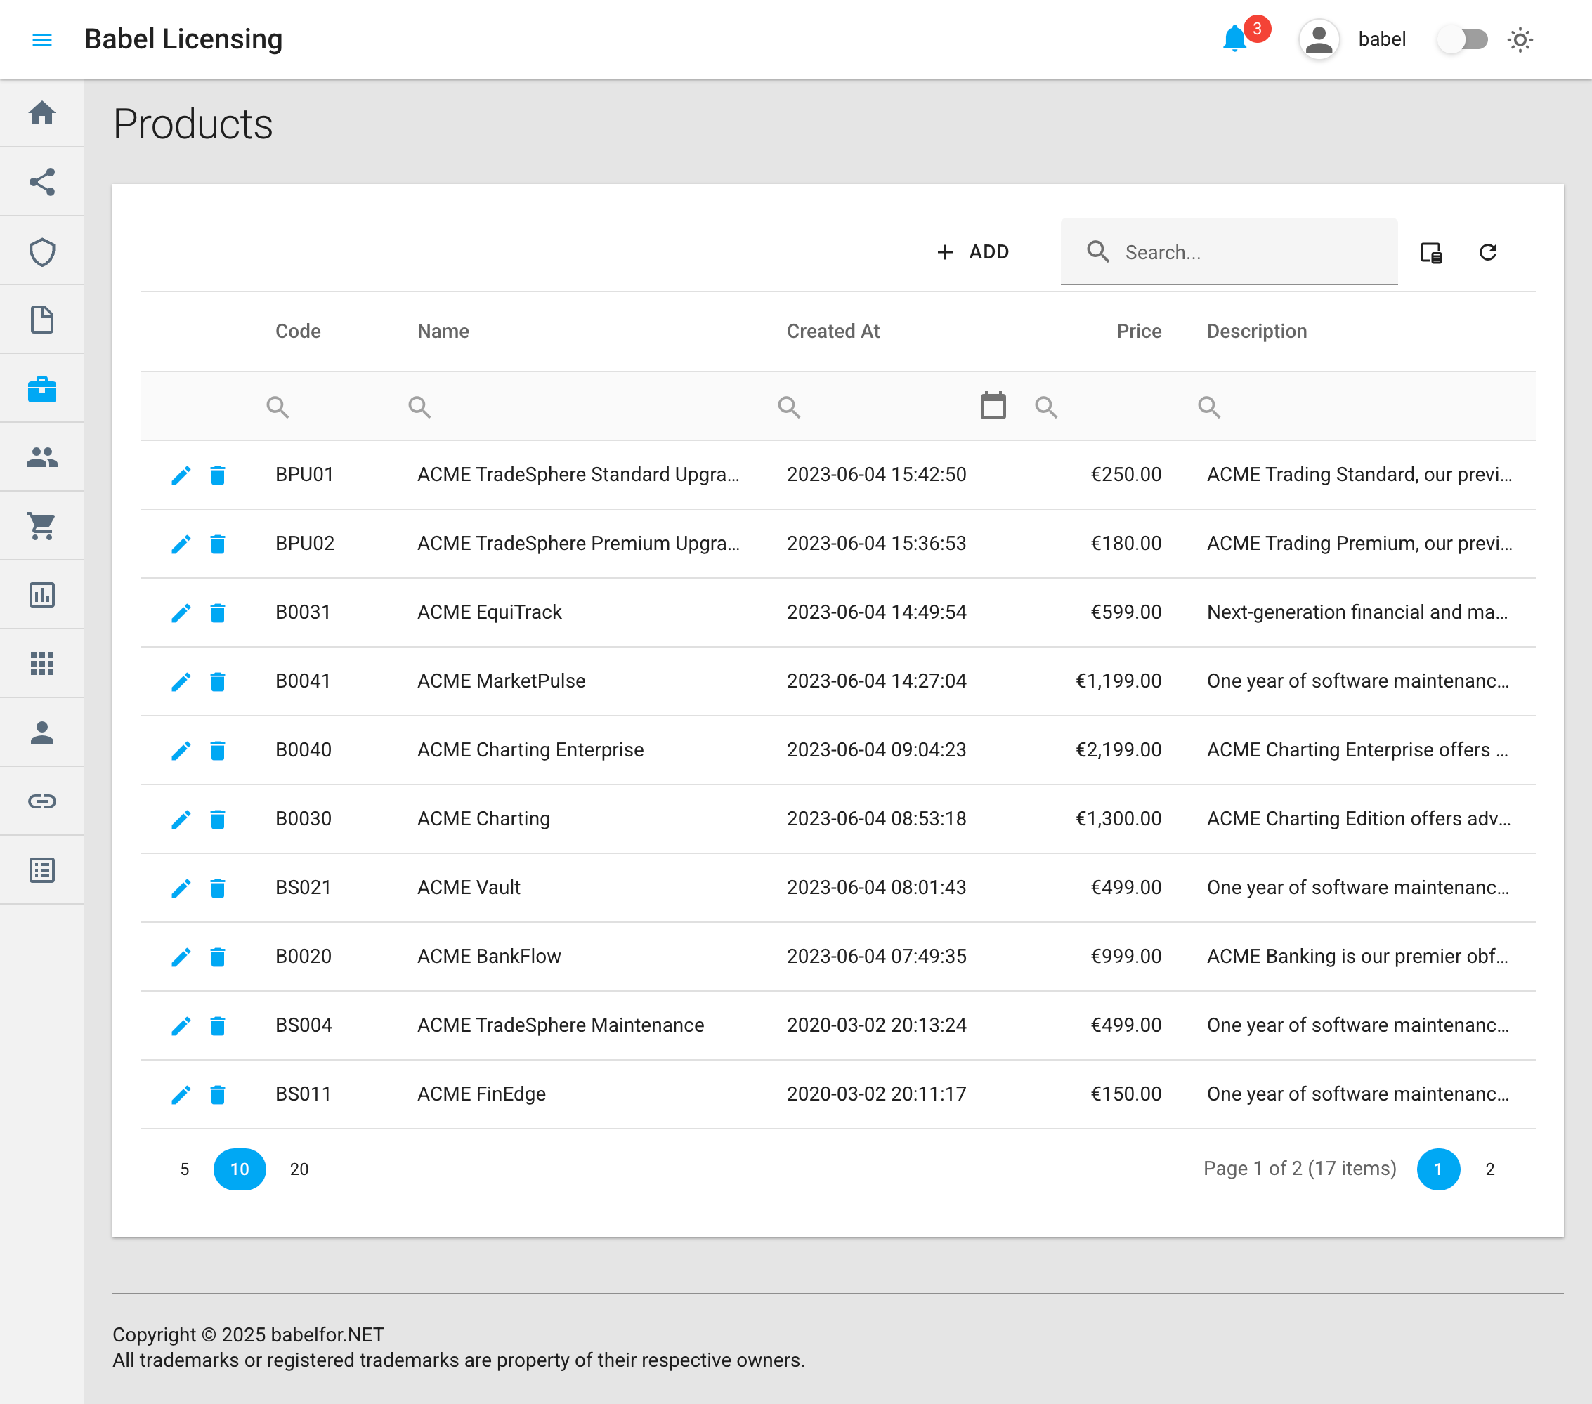Click the notifications bell icon

click(1234, 39)
